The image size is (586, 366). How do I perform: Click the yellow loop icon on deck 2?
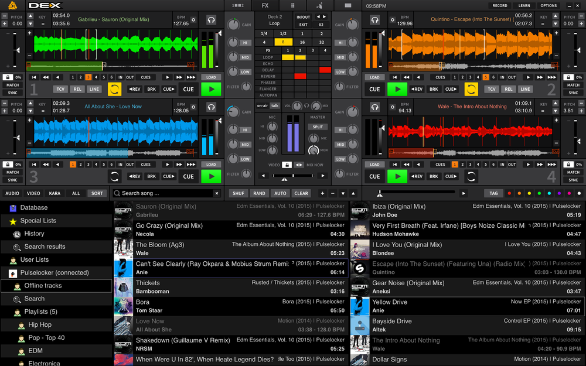tap(471, 89)
